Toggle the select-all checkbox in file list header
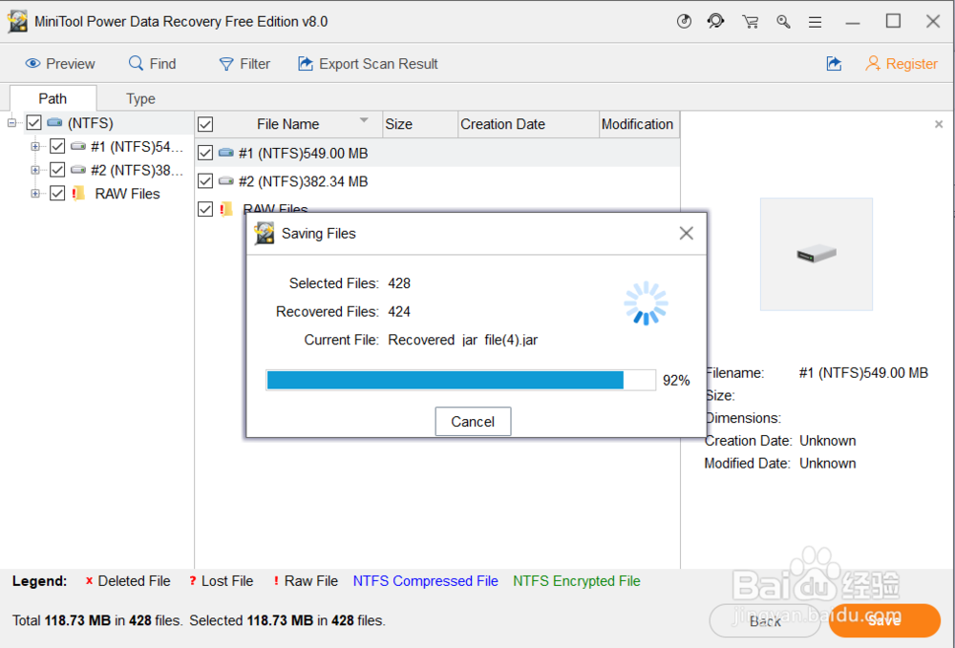955x648 pixels. coord(205,125)
